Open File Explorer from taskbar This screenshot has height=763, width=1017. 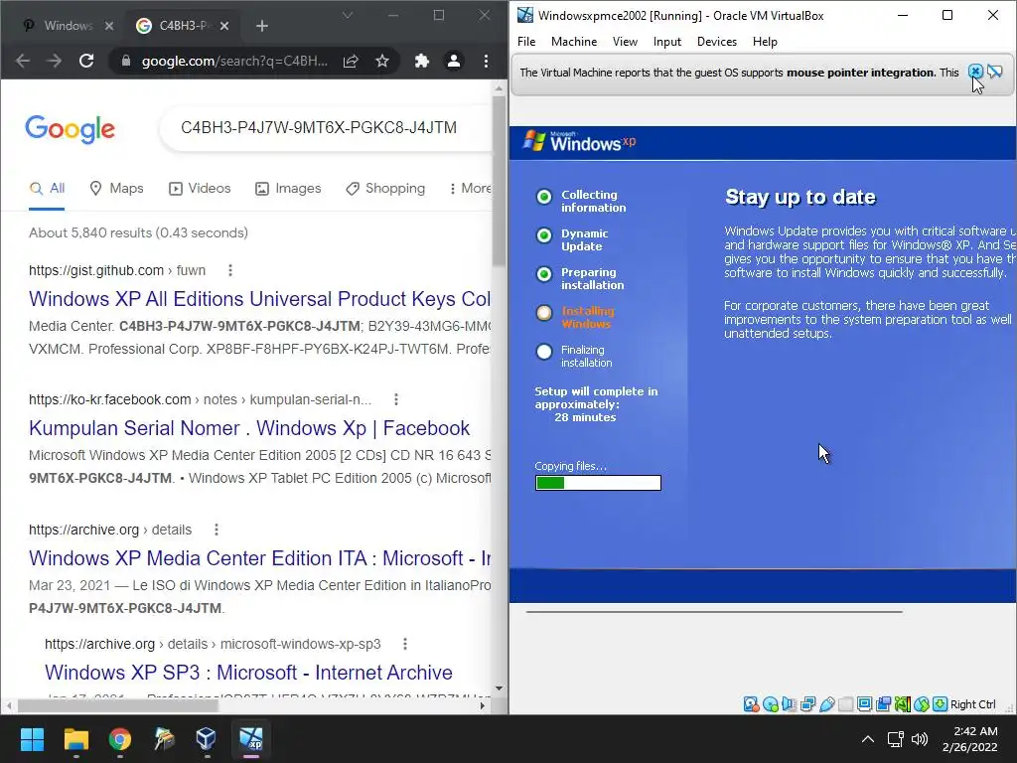pos(75,739)
